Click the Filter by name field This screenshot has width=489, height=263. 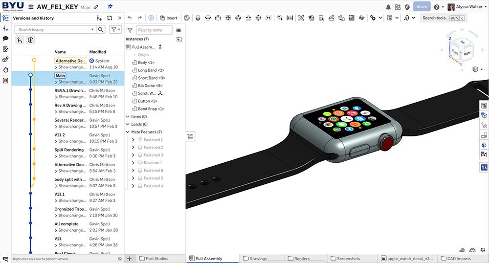tap(154, 30)
